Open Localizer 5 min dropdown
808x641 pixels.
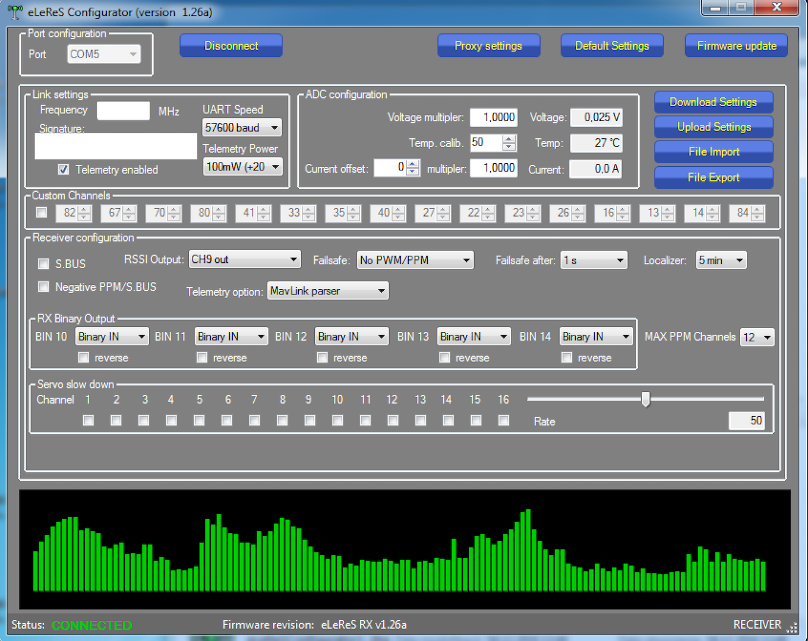pos(721,260)
